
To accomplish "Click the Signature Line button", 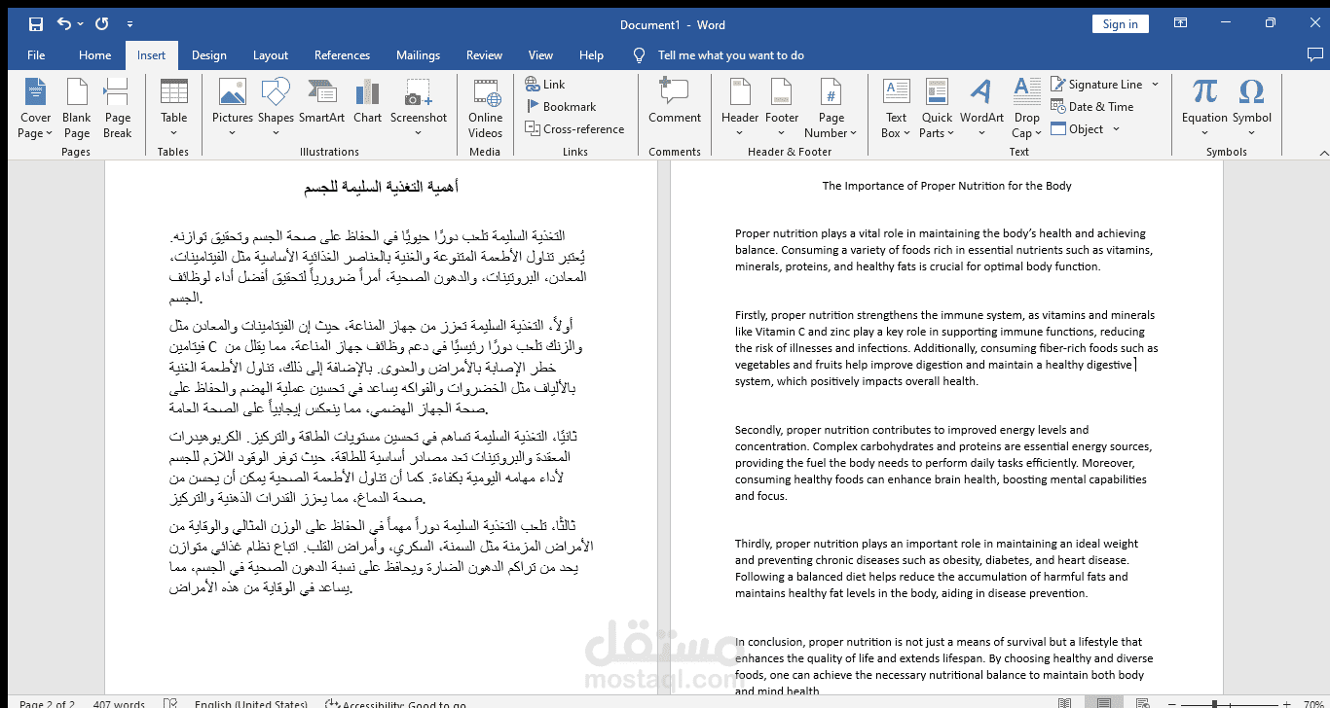I will click(x=1096, y=85).
